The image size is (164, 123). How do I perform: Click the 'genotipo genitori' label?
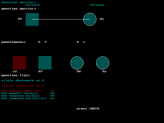point(18,8)
